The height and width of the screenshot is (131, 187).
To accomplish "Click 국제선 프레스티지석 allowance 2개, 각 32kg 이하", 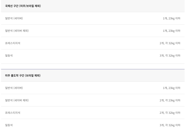I will point(170,43).
